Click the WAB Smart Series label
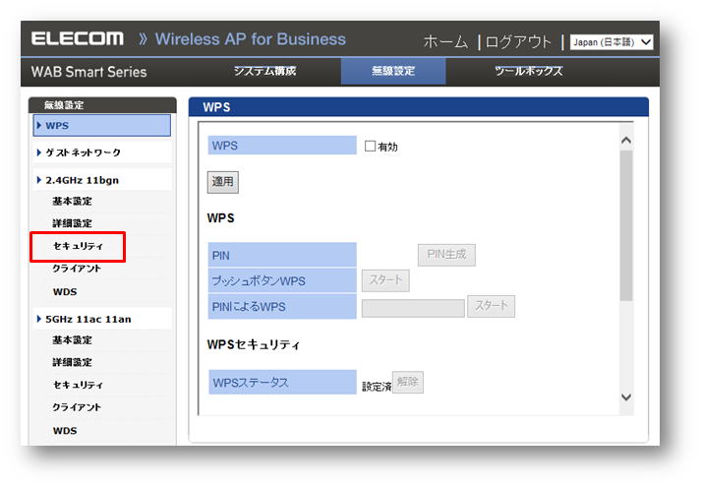The image size is (701, 487). [88, 72]
